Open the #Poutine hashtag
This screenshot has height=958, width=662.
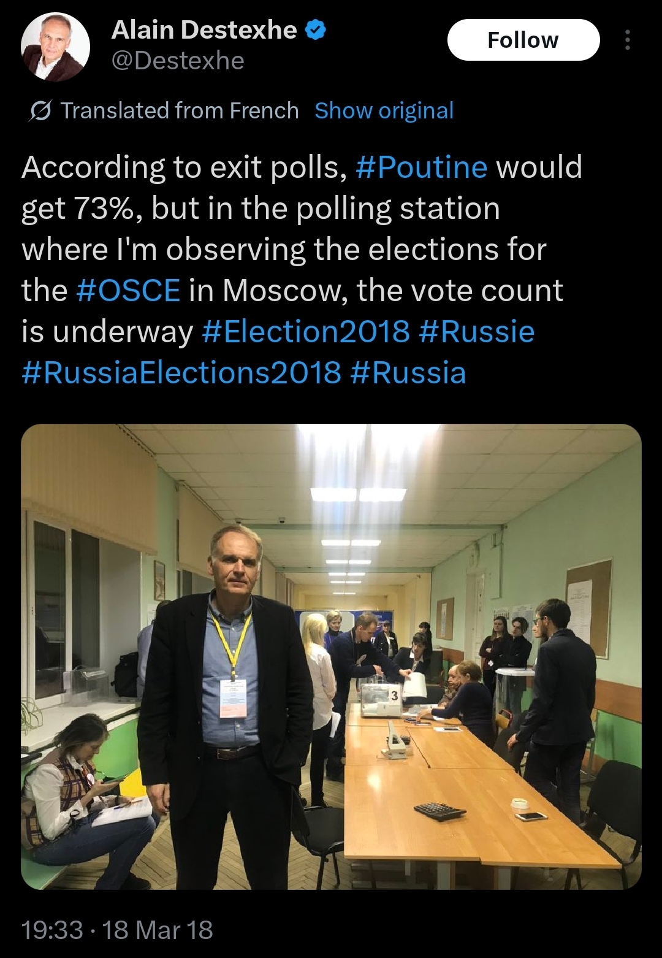pyautogui.click(x=421, y=167)
